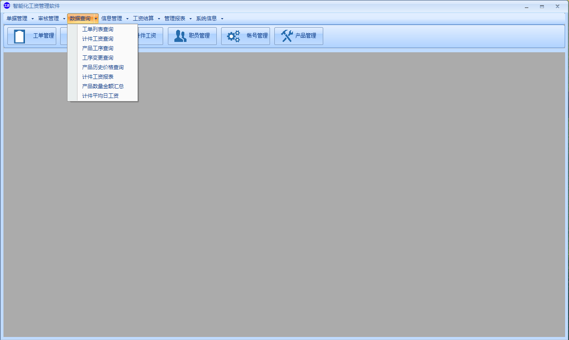The height and width of the screenshot is (340, 569).
Task: Open the 系统信息 menu
Action: click(206, 19)
